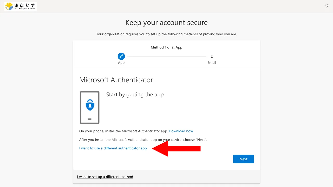Click the blue shield lock icon
Viewport: 333px width, 187px height.
coord(90,105)
